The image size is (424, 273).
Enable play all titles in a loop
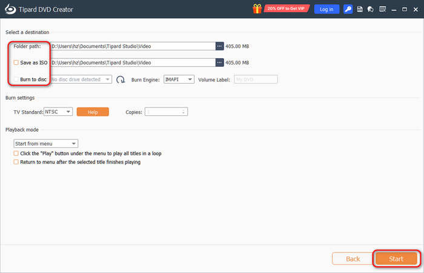click(x=16, y=153)
